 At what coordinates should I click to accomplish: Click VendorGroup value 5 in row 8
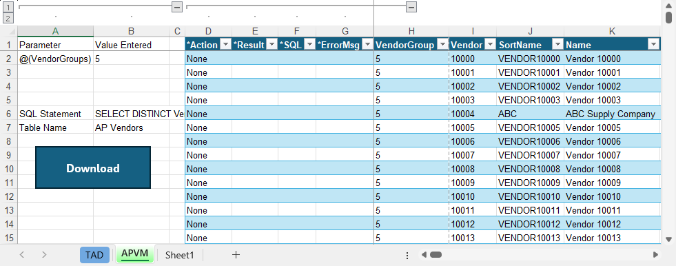point(411,141)
